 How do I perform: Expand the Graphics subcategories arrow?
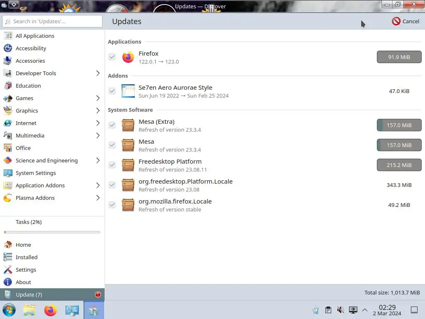click(x=98, y=110)
